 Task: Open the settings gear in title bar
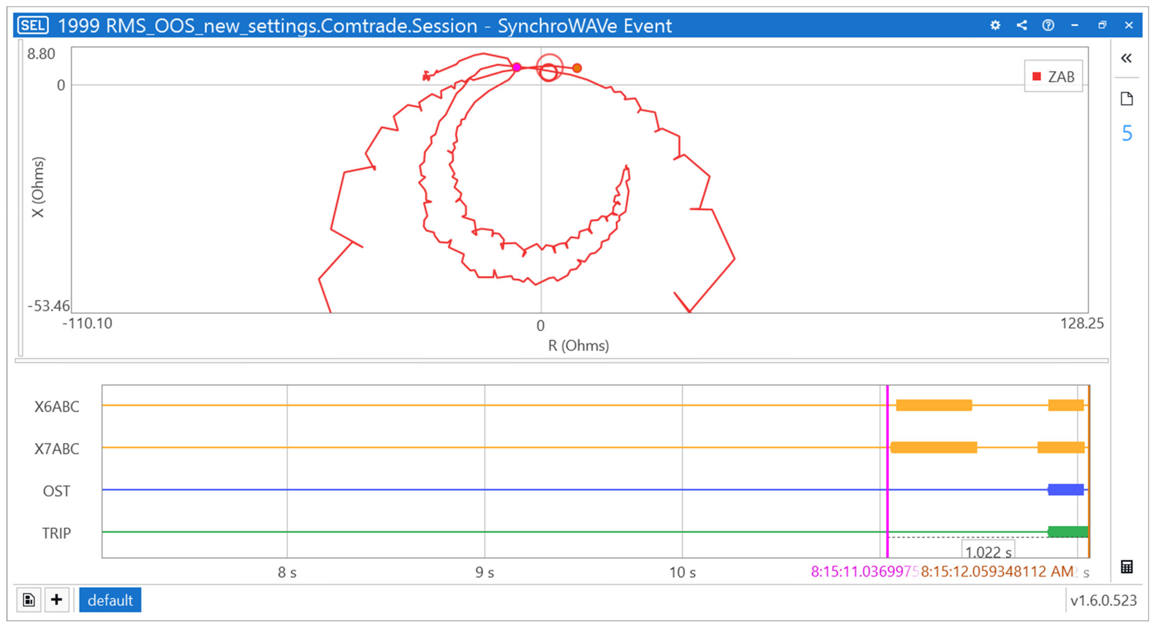[995, 25]
